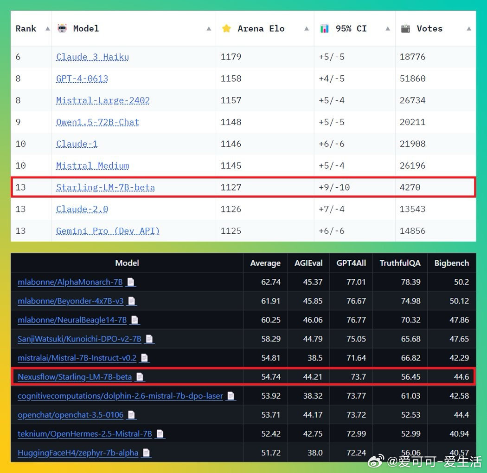487x473 pixels.
Task: Open the GPT-4-0613 link
Action: [82, 79]
